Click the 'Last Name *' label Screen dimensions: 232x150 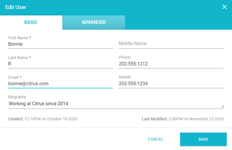click(x=19, y=58)
